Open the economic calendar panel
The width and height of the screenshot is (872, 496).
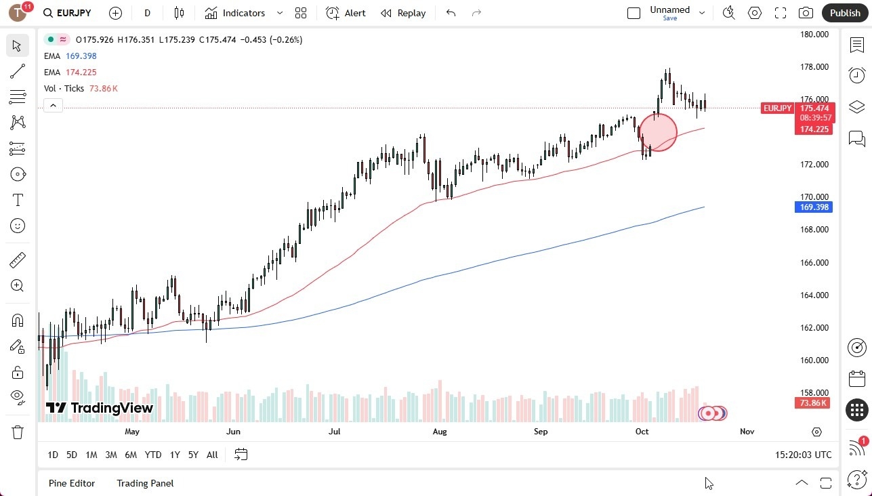(x=857, y=379)
